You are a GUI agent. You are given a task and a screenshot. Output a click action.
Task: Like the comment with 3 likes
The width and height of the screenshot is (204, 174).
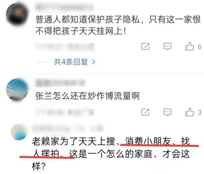[189, 112]
